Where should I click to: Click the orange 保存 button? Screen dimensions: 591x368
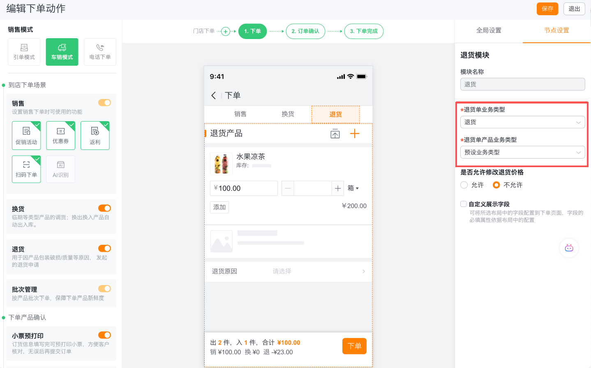point(547,9)
